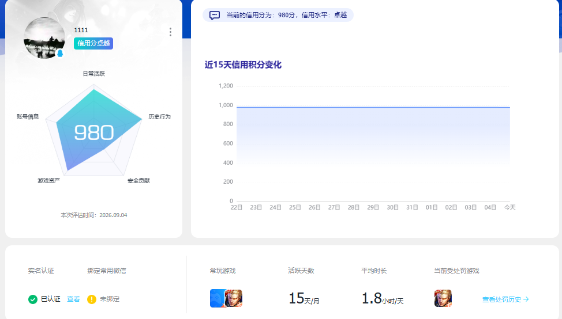Select the 账号信息 radar label
Viewport: 562px width, 319px height.
pyautogui.click(x=28, y=116)
